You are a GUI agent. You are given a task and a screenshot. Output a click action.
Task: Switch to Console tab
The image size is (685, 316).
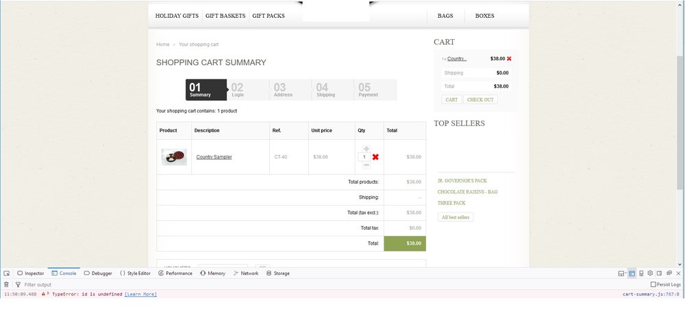64,274
